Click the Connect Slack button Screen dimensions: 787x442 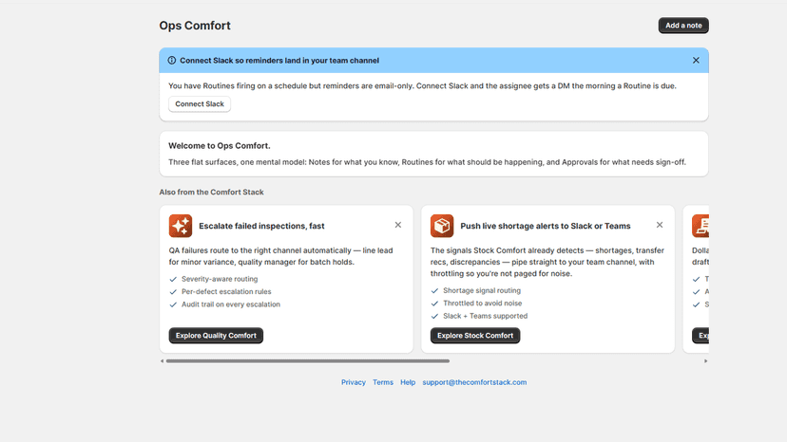click(x=200, y=103)
